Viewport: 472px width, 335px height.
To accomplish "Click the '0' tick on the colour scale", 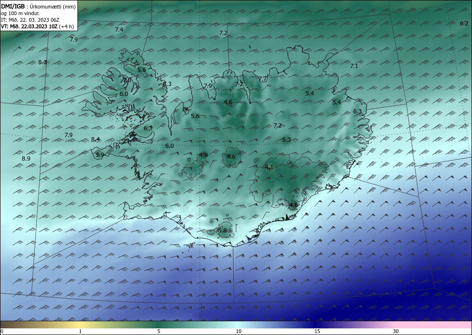I will point(2,331).
